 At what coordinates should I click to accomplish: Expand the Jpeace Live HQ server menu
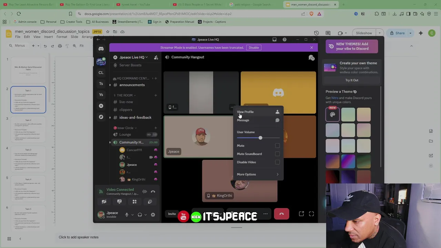pos(133,57)
